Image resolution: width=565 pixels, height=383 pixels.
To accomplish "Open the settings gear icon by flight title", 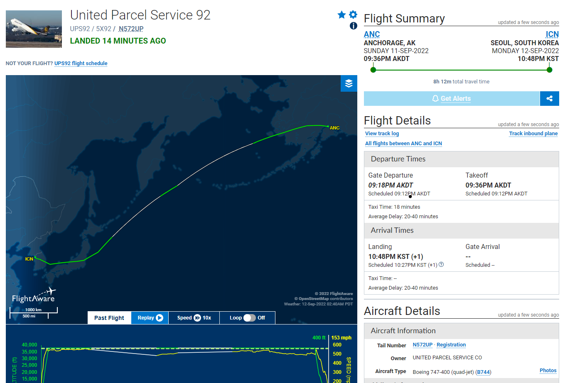I will tap(353, 15).
